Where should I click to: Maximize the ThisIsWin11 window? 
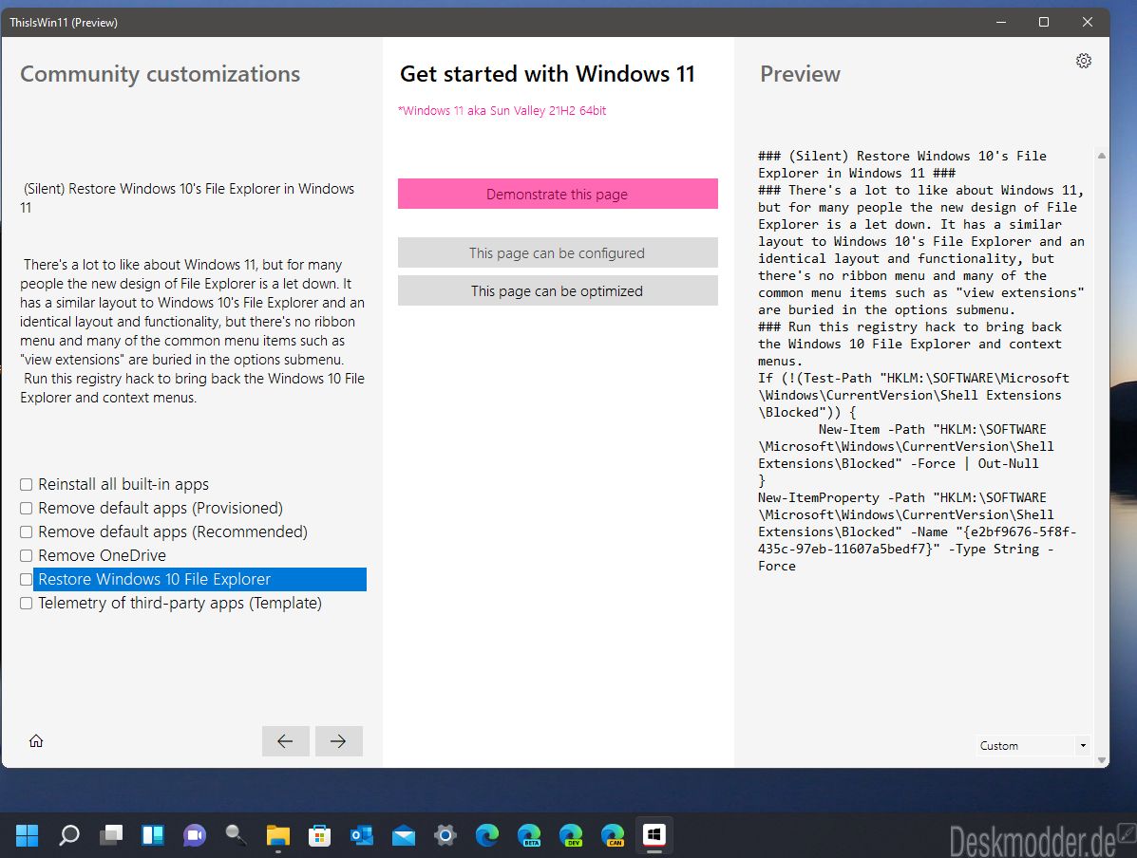pyautogui.click(x=1044, y=22)
